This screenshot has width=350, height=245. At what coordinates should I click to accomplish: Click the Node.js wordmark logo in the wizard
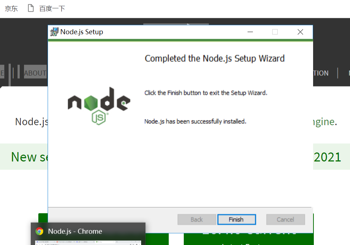click(x=99, y=99)
